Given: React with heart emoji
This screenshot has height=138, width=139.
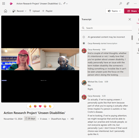Looking at the screenshot, I should 40,106.
